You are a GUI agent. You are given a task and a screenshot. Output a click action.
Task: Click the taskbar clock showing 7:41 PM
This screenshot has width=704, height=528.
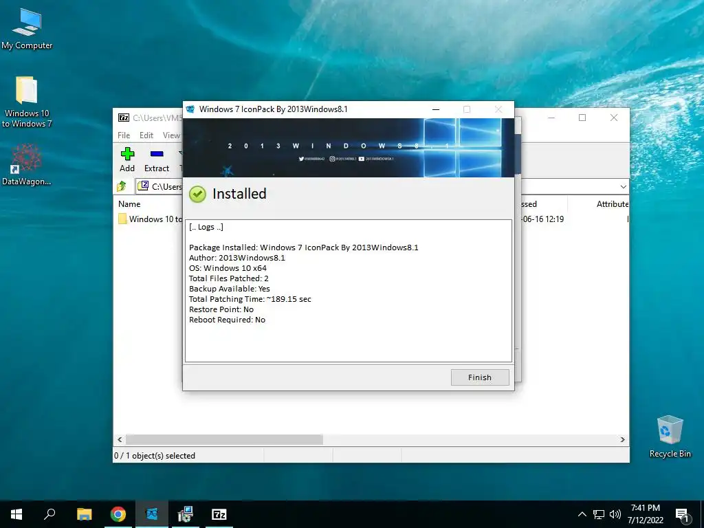point(645,514)
